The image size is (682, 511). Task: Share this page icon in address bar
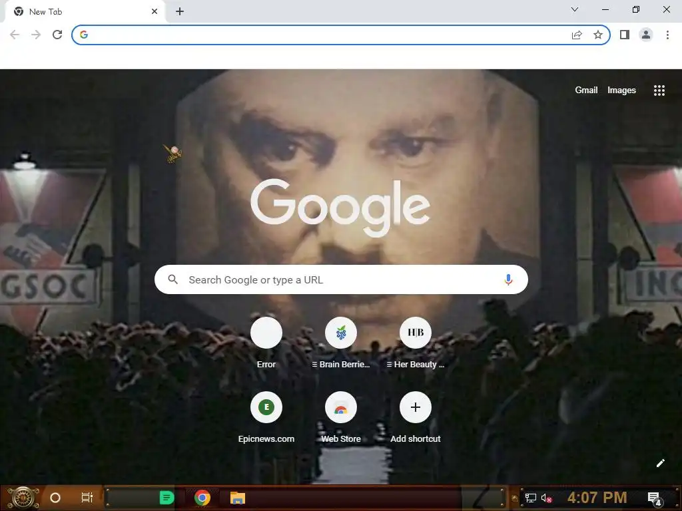pos(577,35)
